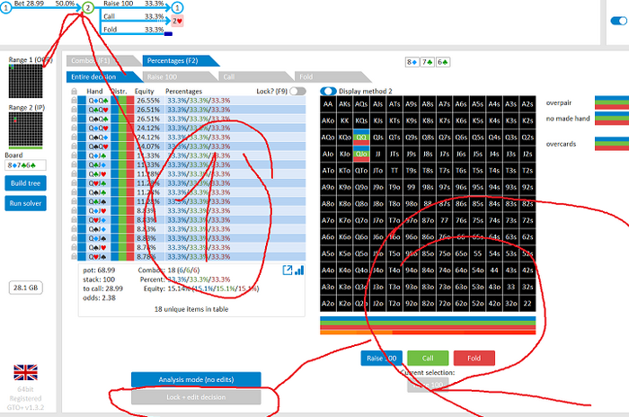Select the KK cell in hand matrix
629x417 pixels.
pos(344,120)
